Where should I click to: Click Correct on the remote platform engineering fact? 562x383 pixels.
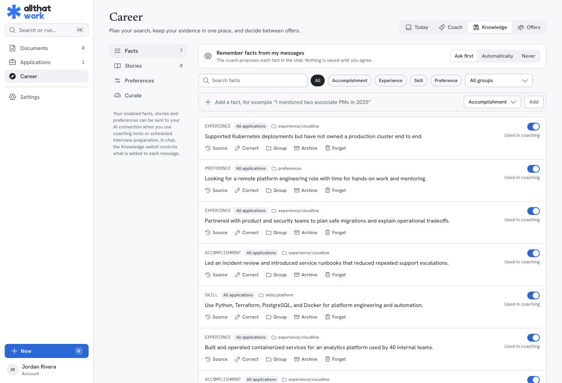coord(247,190)
